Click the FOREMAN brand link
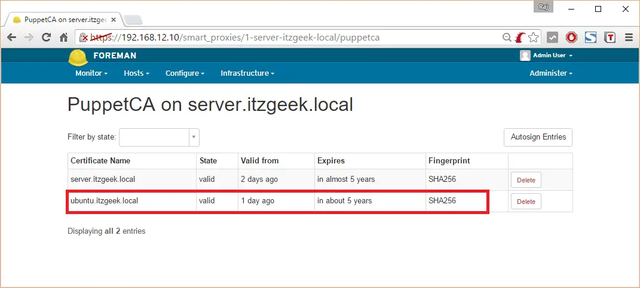 115,56
